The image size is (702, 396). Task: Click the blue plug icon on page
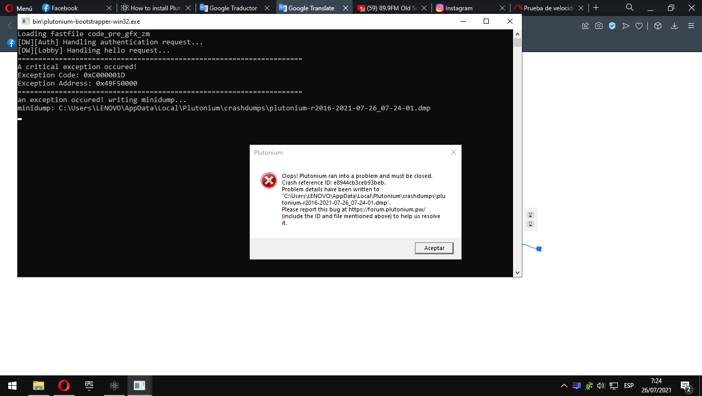pyautogui.click(x=539, y=249)
